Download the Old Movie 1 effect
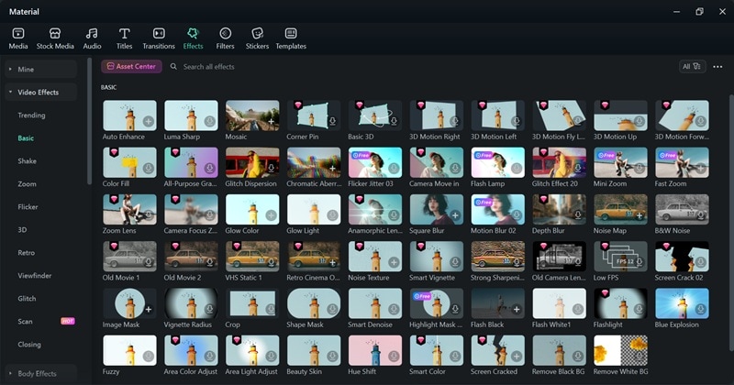This screenshot has height=385, width=734. click(x=149, y=262)
